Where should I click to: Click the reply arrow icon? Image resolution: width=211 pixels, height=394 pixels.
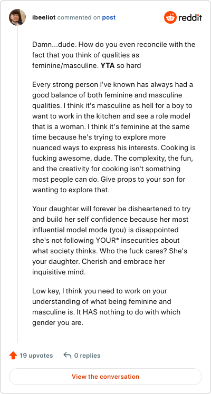[x=67, y=356]
